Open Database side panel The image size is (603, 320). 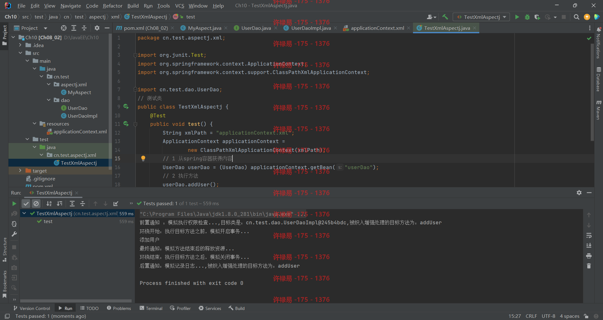(x=599, y=79)
